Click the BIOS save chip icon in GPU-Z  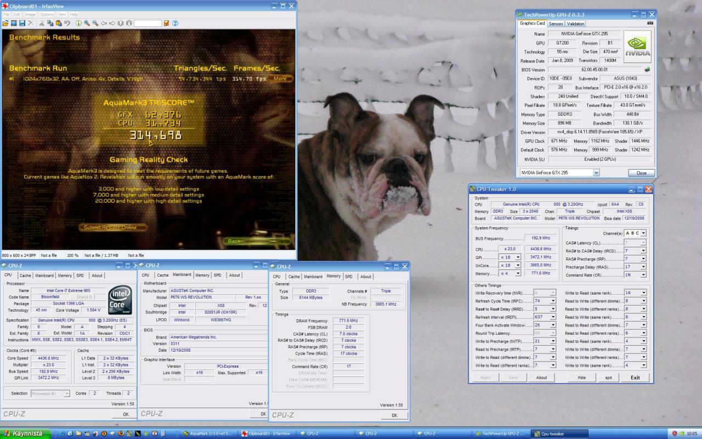click(648, 69)
